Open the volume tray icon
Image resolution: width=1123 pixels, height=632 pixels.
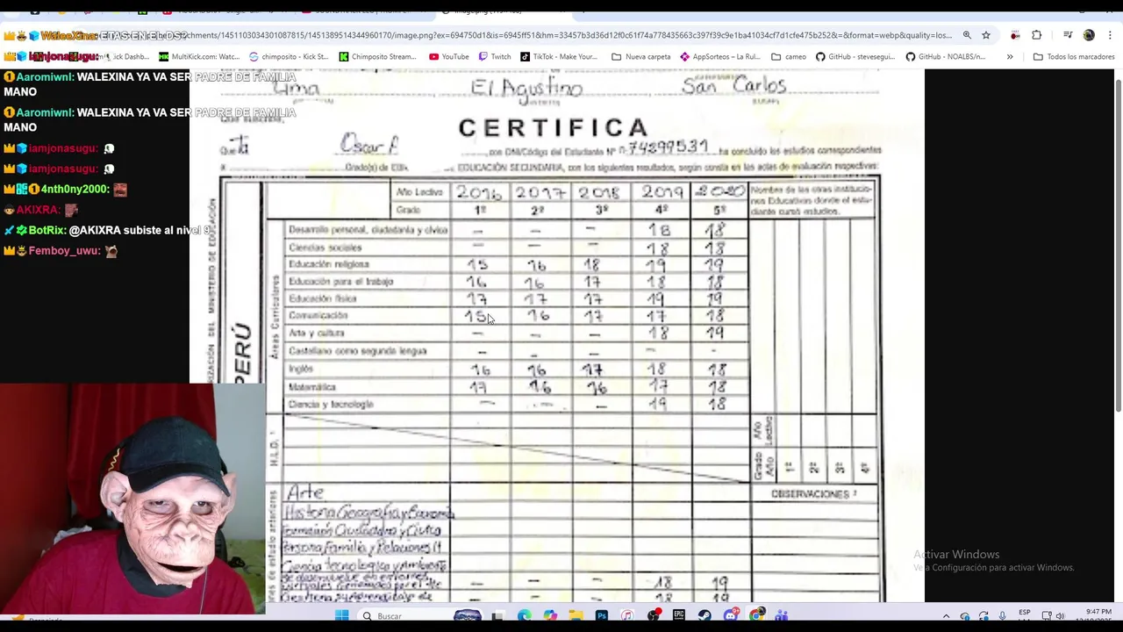(1061, 616)
